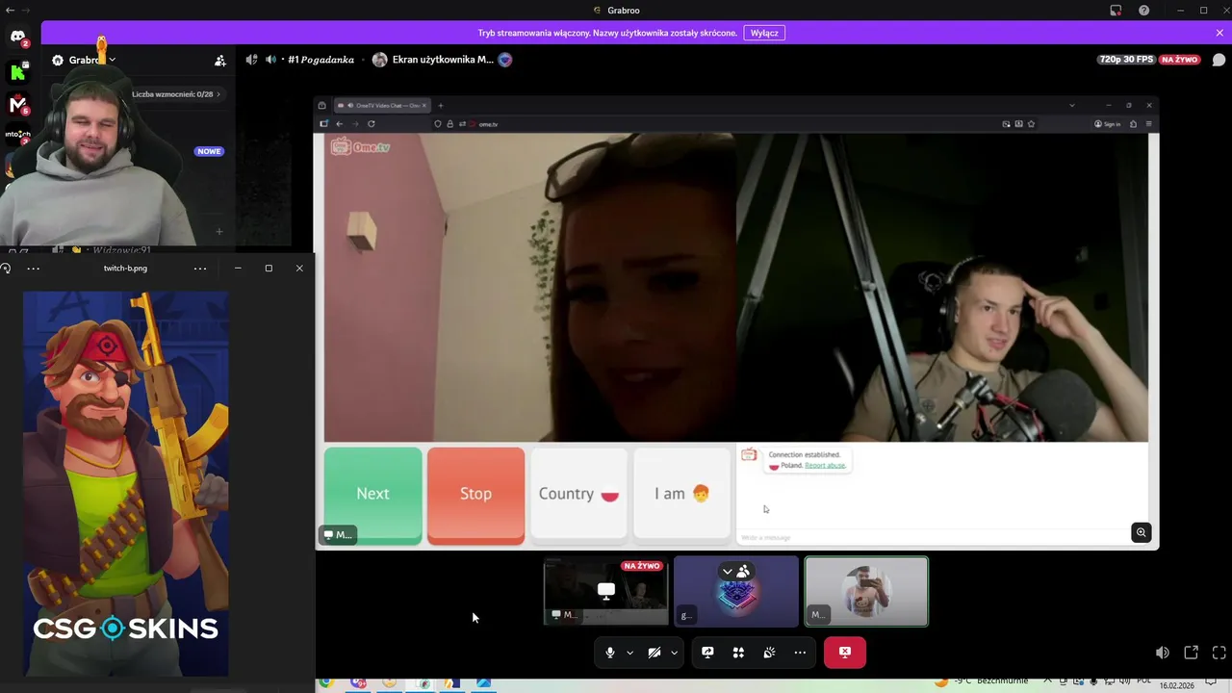Open camera options arrow next to camera

tap(674, 653)
